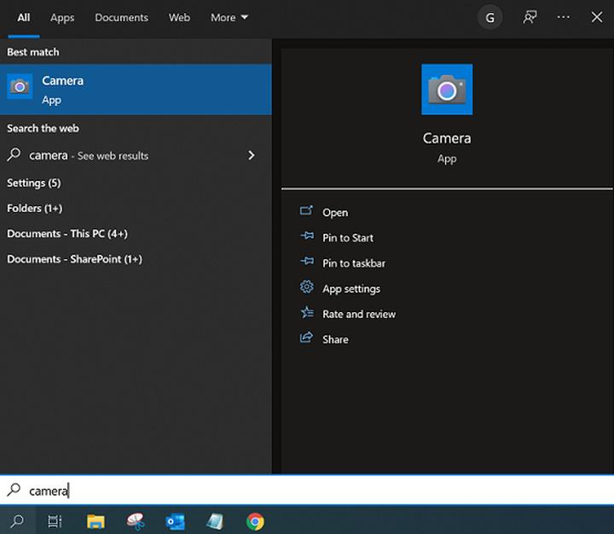Click the search feedback icon

(x=530, y=17)
